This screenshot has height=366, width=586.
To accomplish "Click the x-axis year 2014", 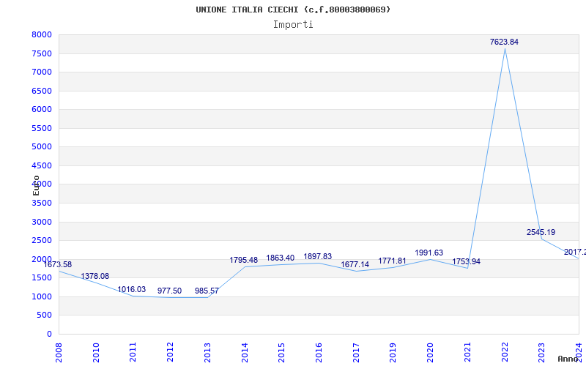I will click(245, 352).
